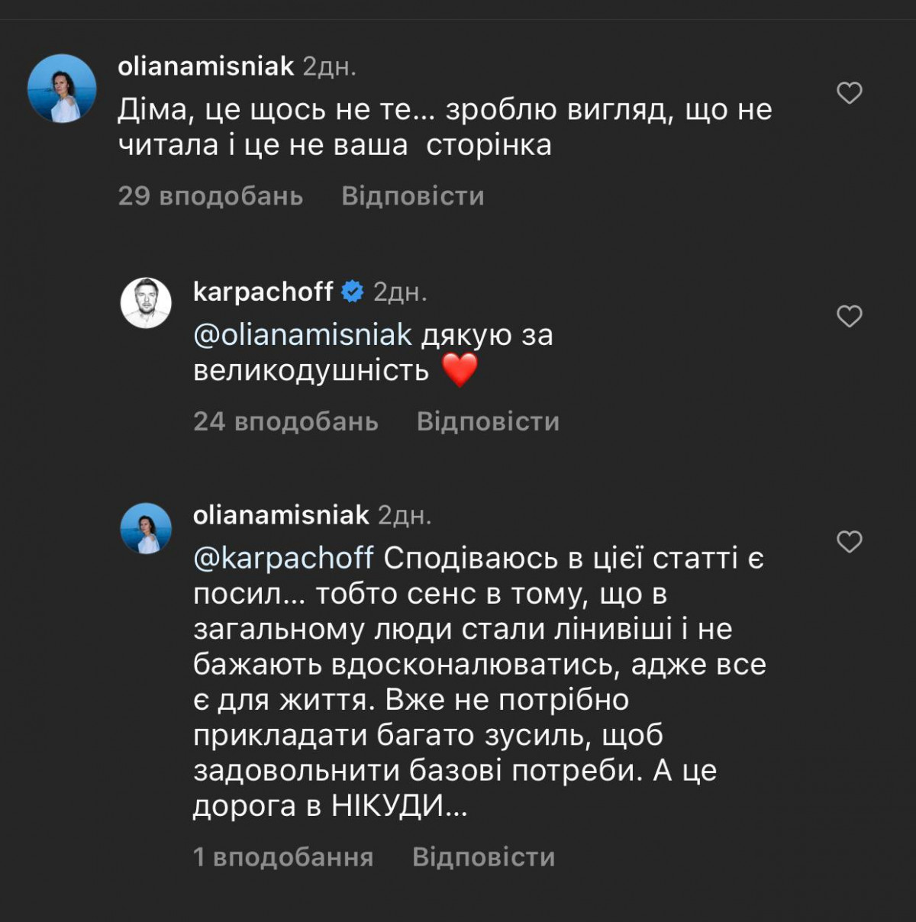Reply to the comment with 29 вподобань
916x922 pixels.
[412, 197]
